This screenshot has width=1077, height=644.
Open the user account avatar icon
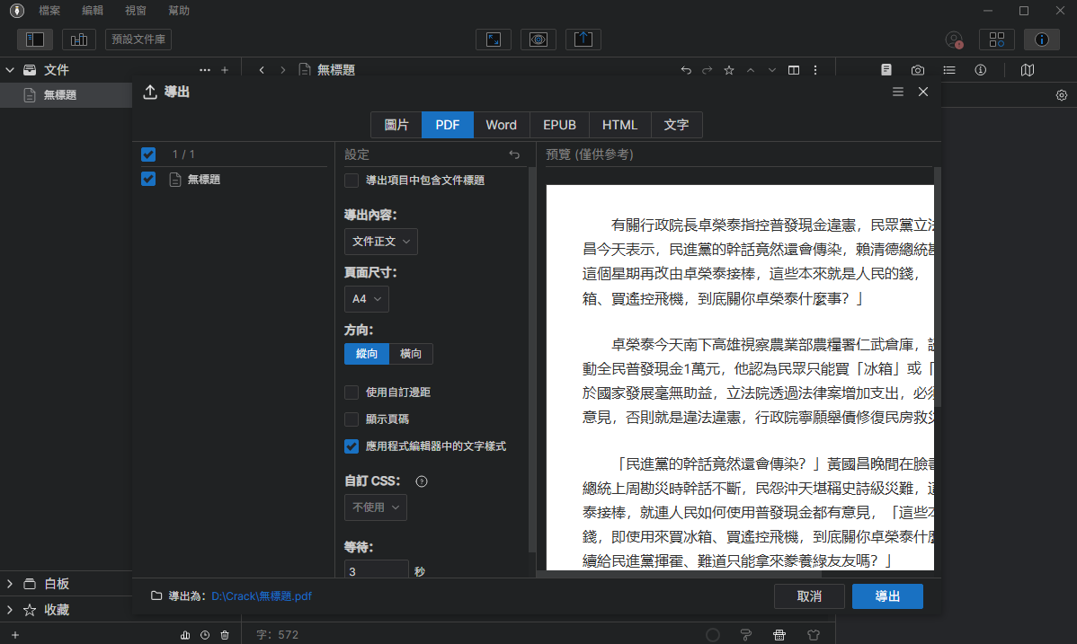click(x=954, y=40)
